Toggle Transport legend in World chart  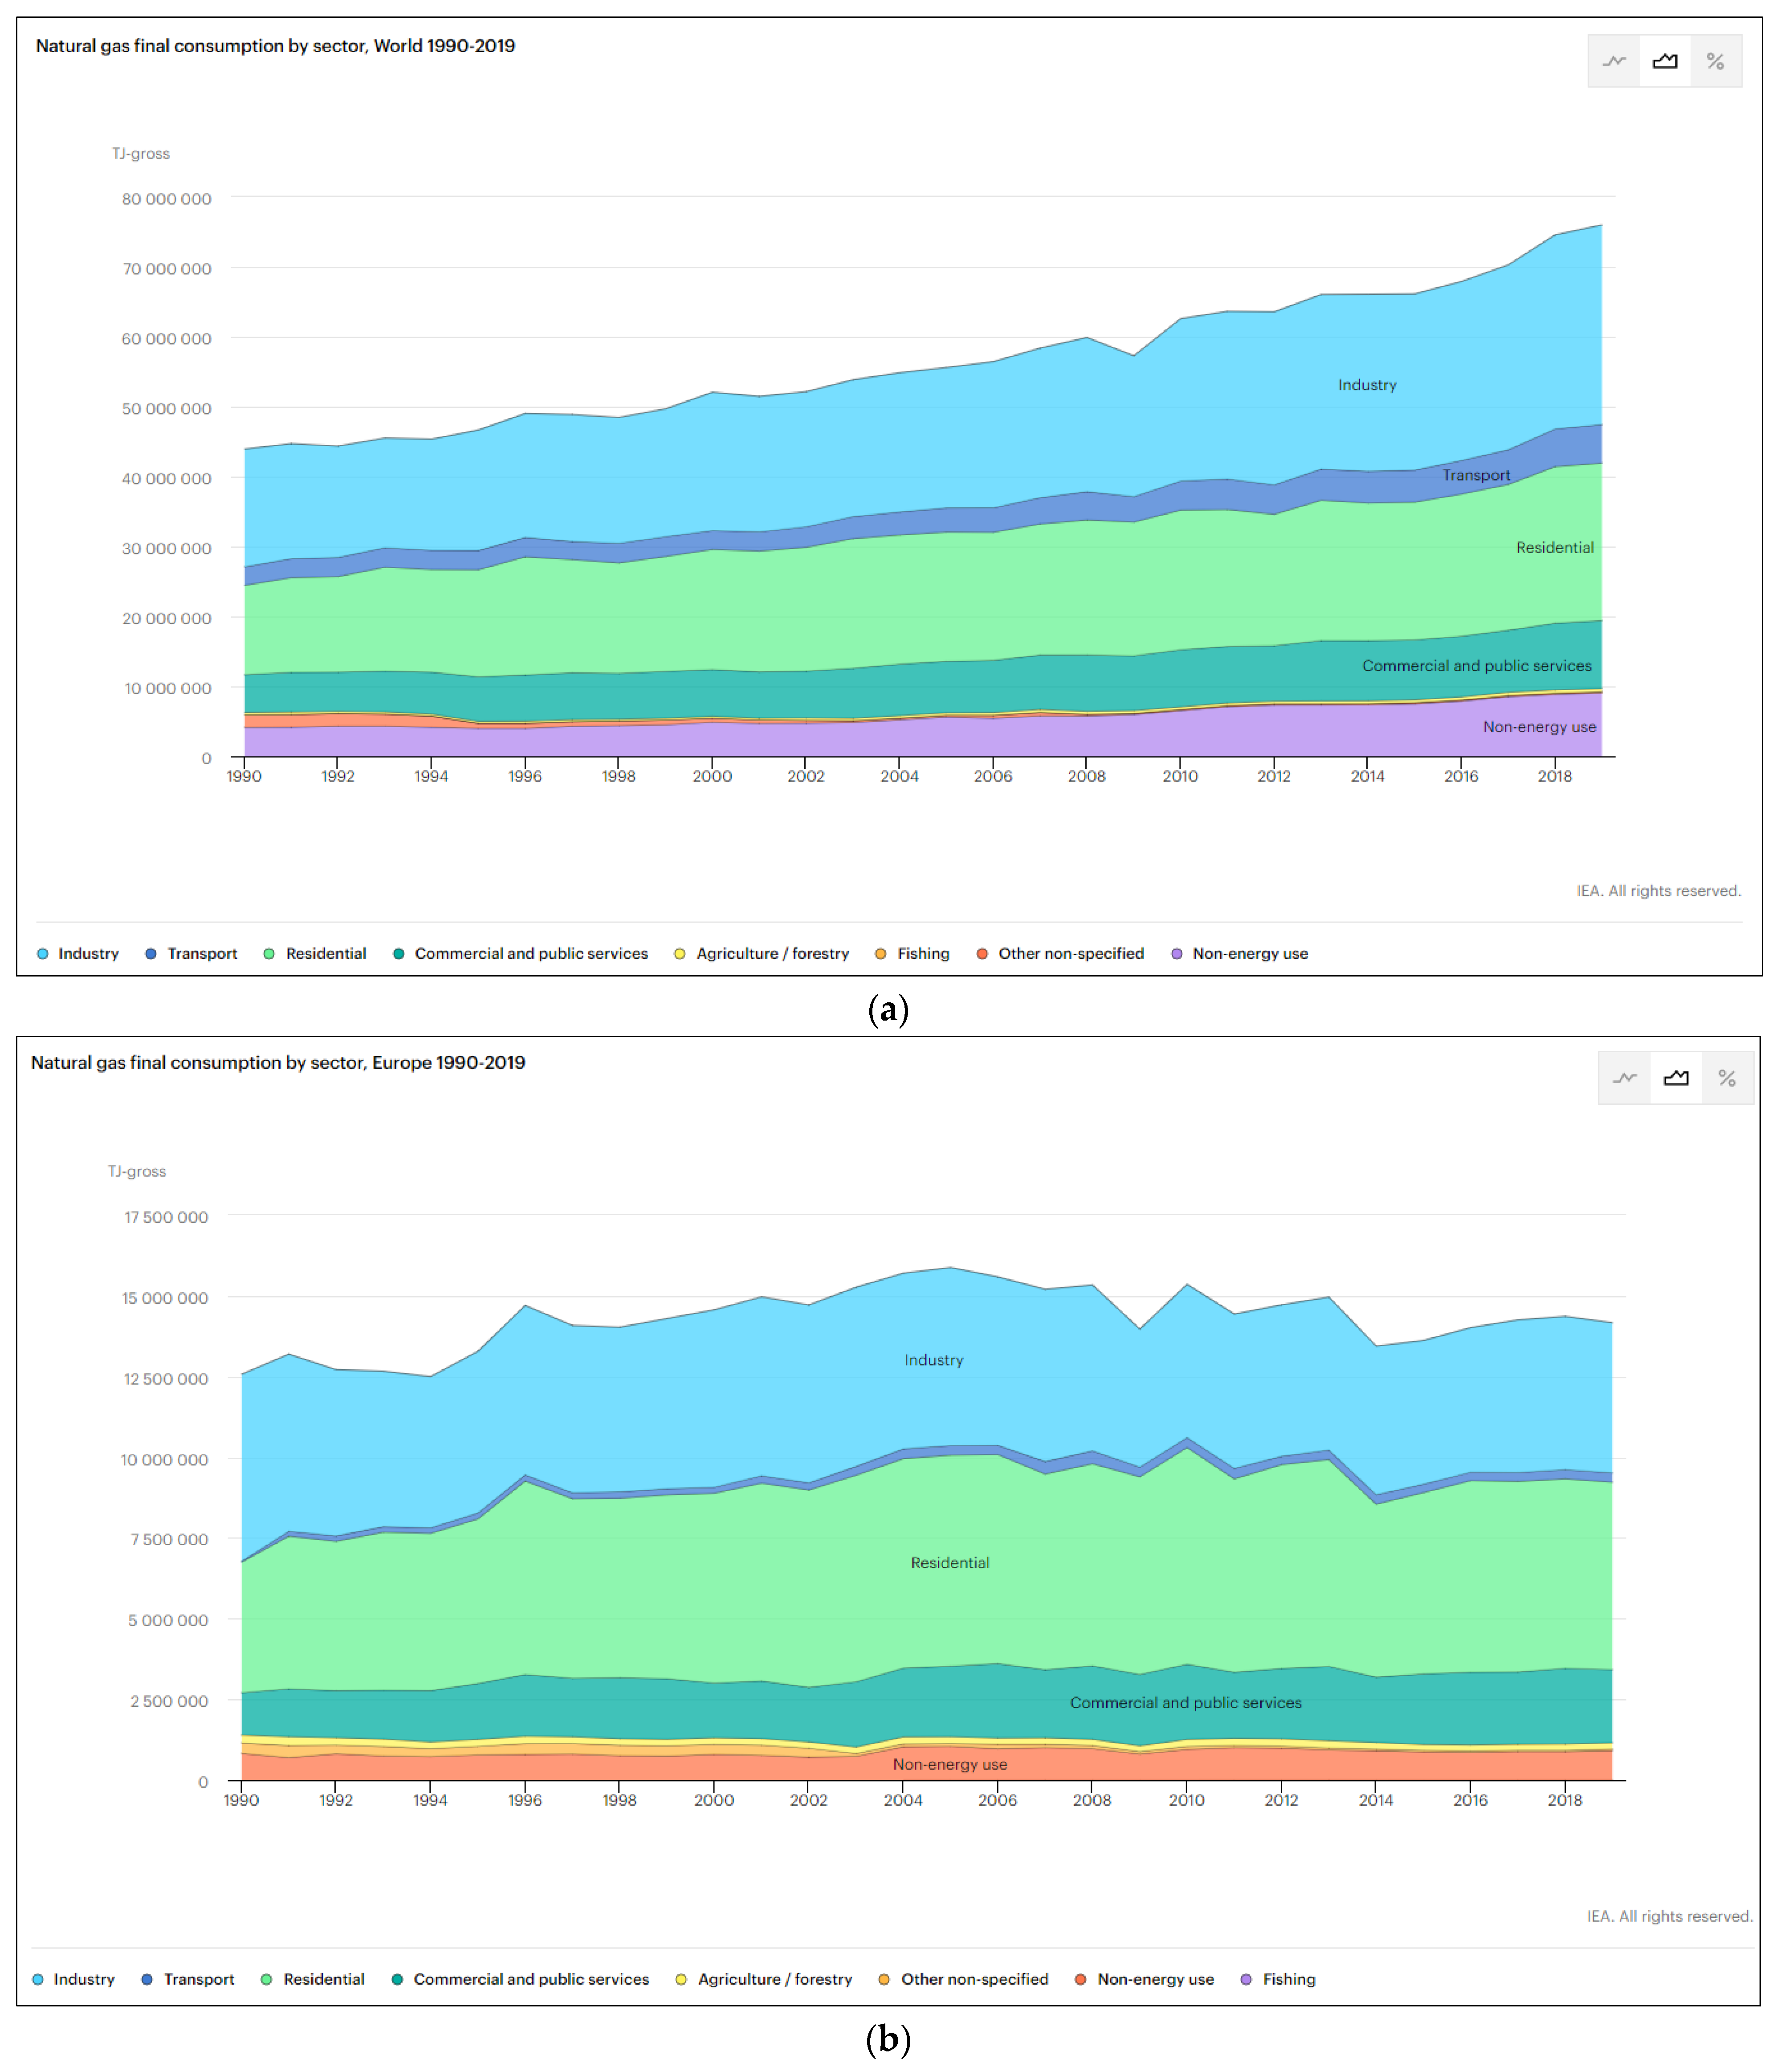tap(202, 954)
